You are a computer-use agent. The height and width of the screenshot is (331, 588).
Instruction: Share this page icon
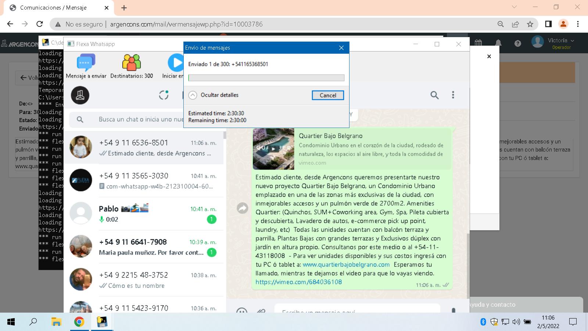(515, 24)
